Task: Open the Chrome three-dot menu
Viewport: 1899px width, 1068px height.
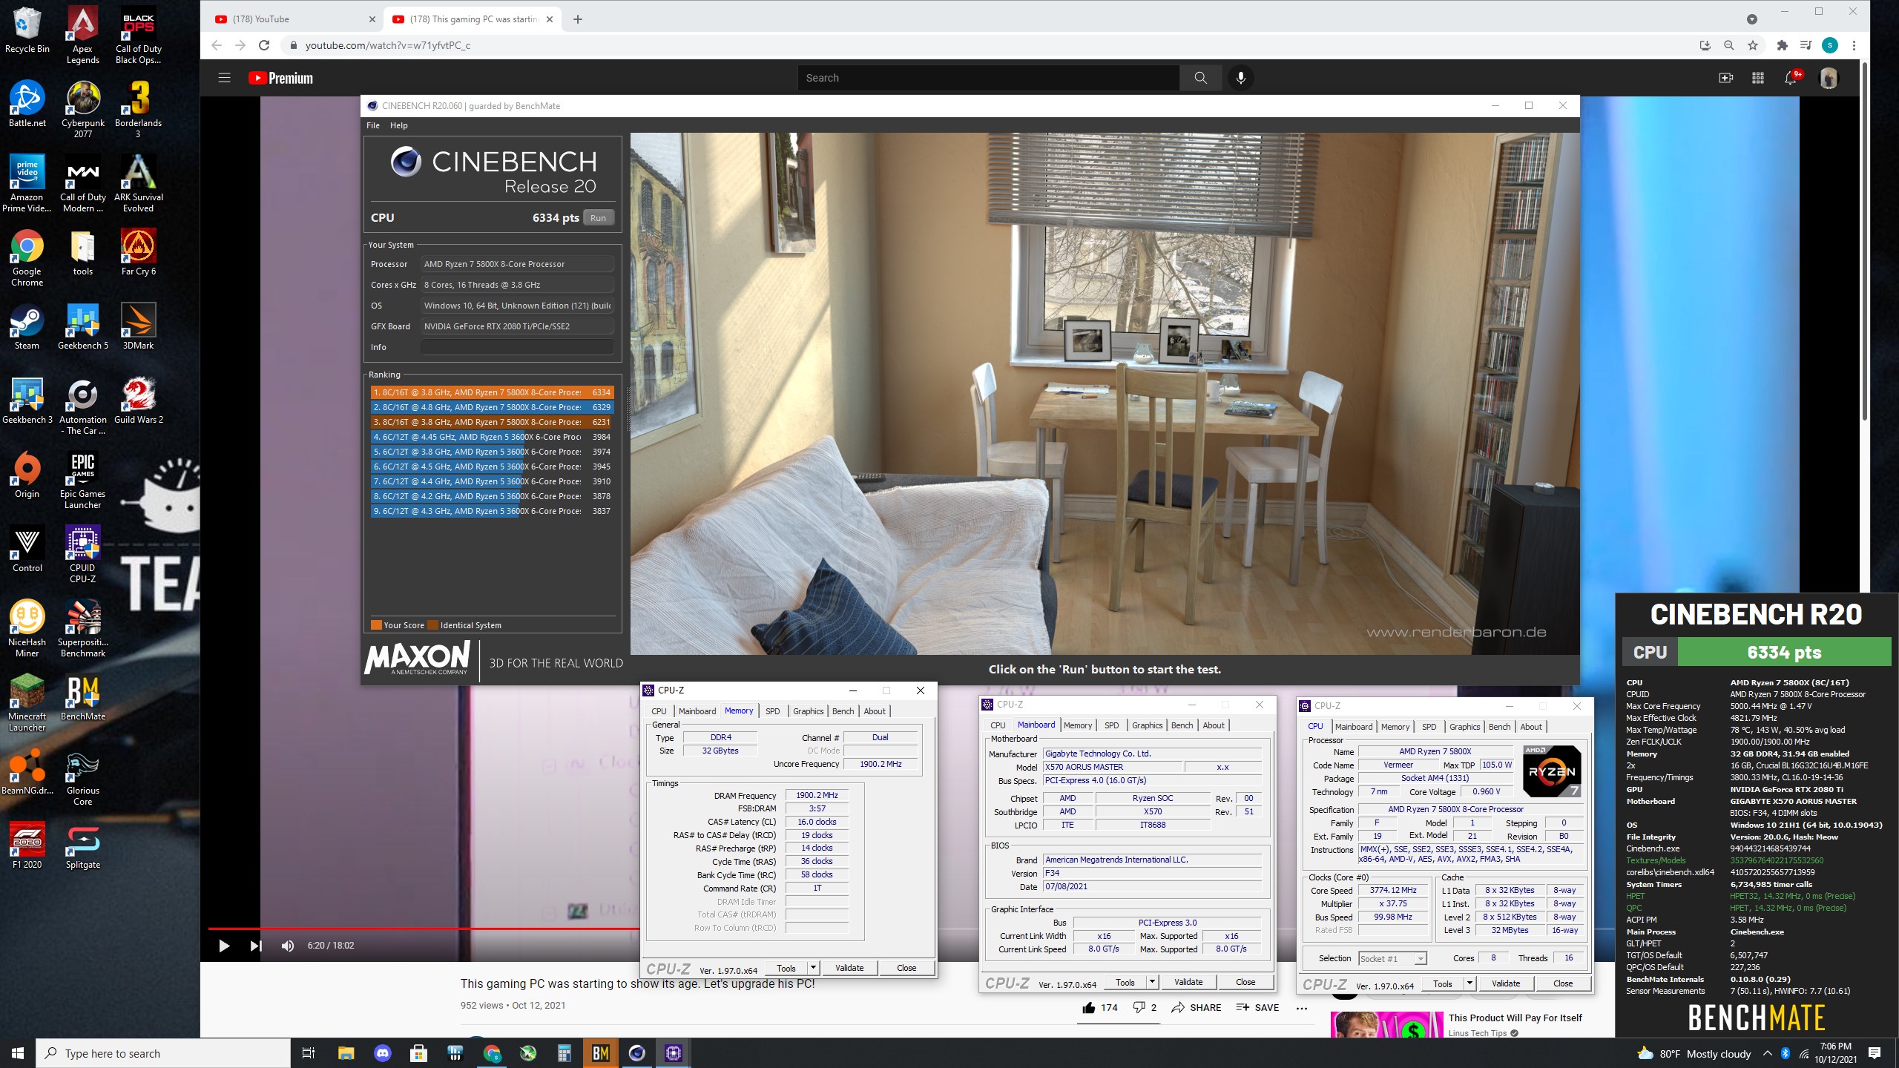Action: click(x=1854, y=45)
